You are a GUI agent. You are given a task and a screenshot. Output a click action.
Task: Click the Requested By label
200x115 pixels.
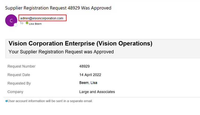pyautogui.click(x=19, y=83)
